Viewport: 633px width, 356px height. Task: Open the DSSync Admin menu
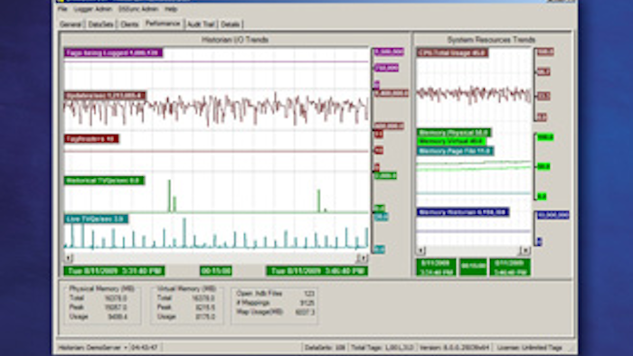pyautogui.click(x=138, y=9)
